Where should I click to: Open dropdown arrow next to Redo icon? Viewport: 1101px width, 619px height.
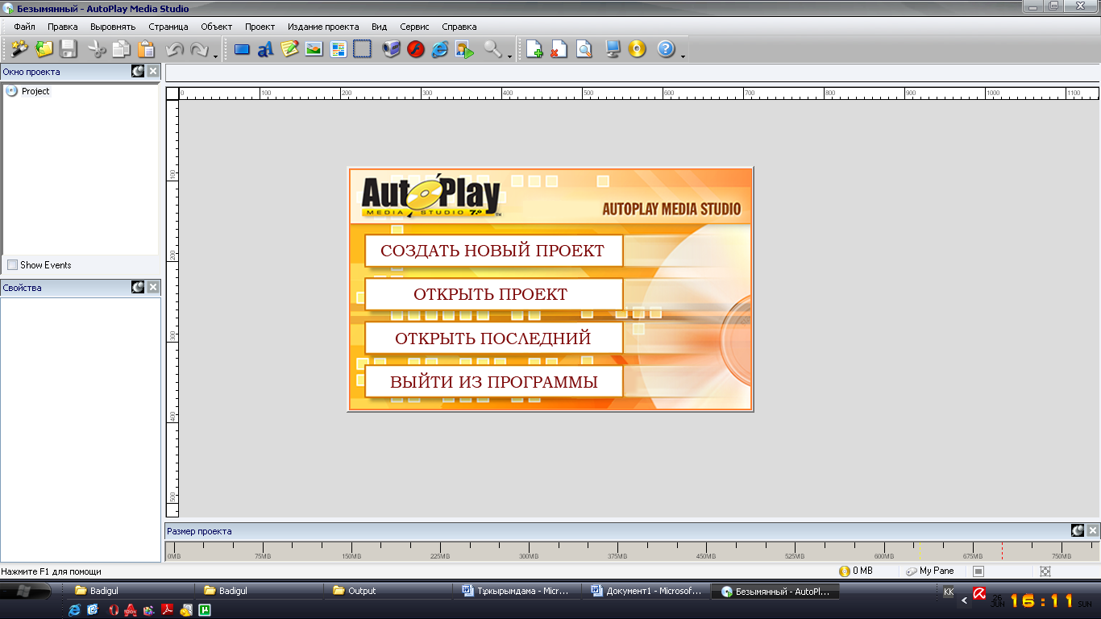(215, 55)
